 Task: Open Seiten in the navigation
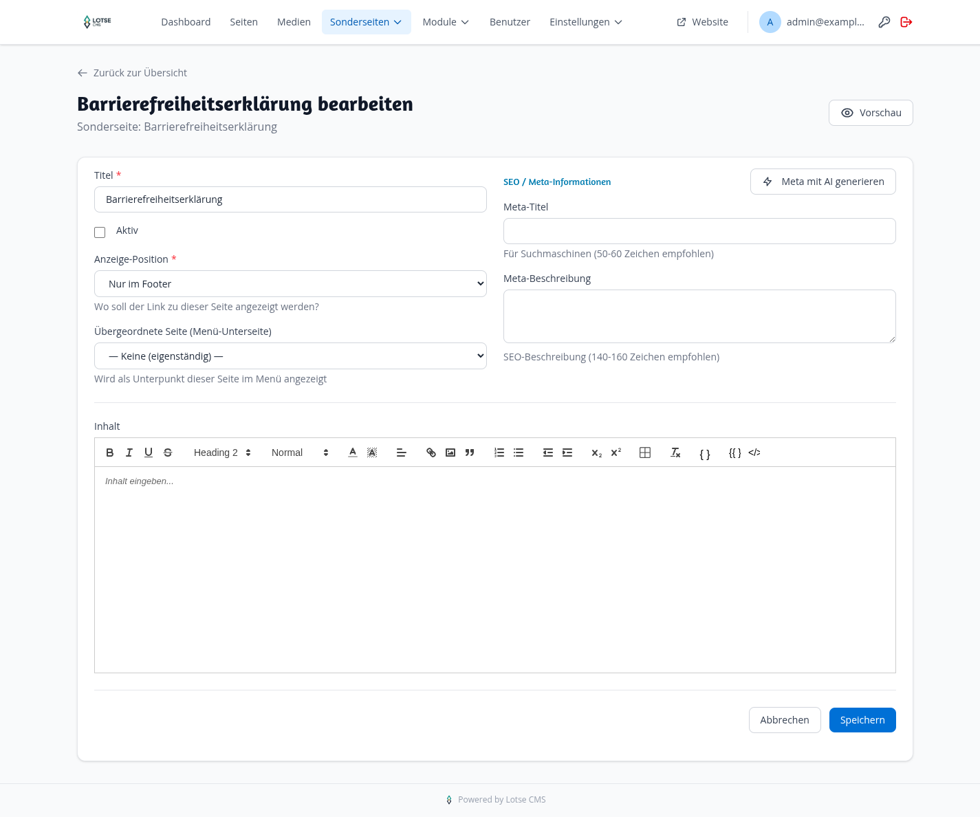coord(244,22)
